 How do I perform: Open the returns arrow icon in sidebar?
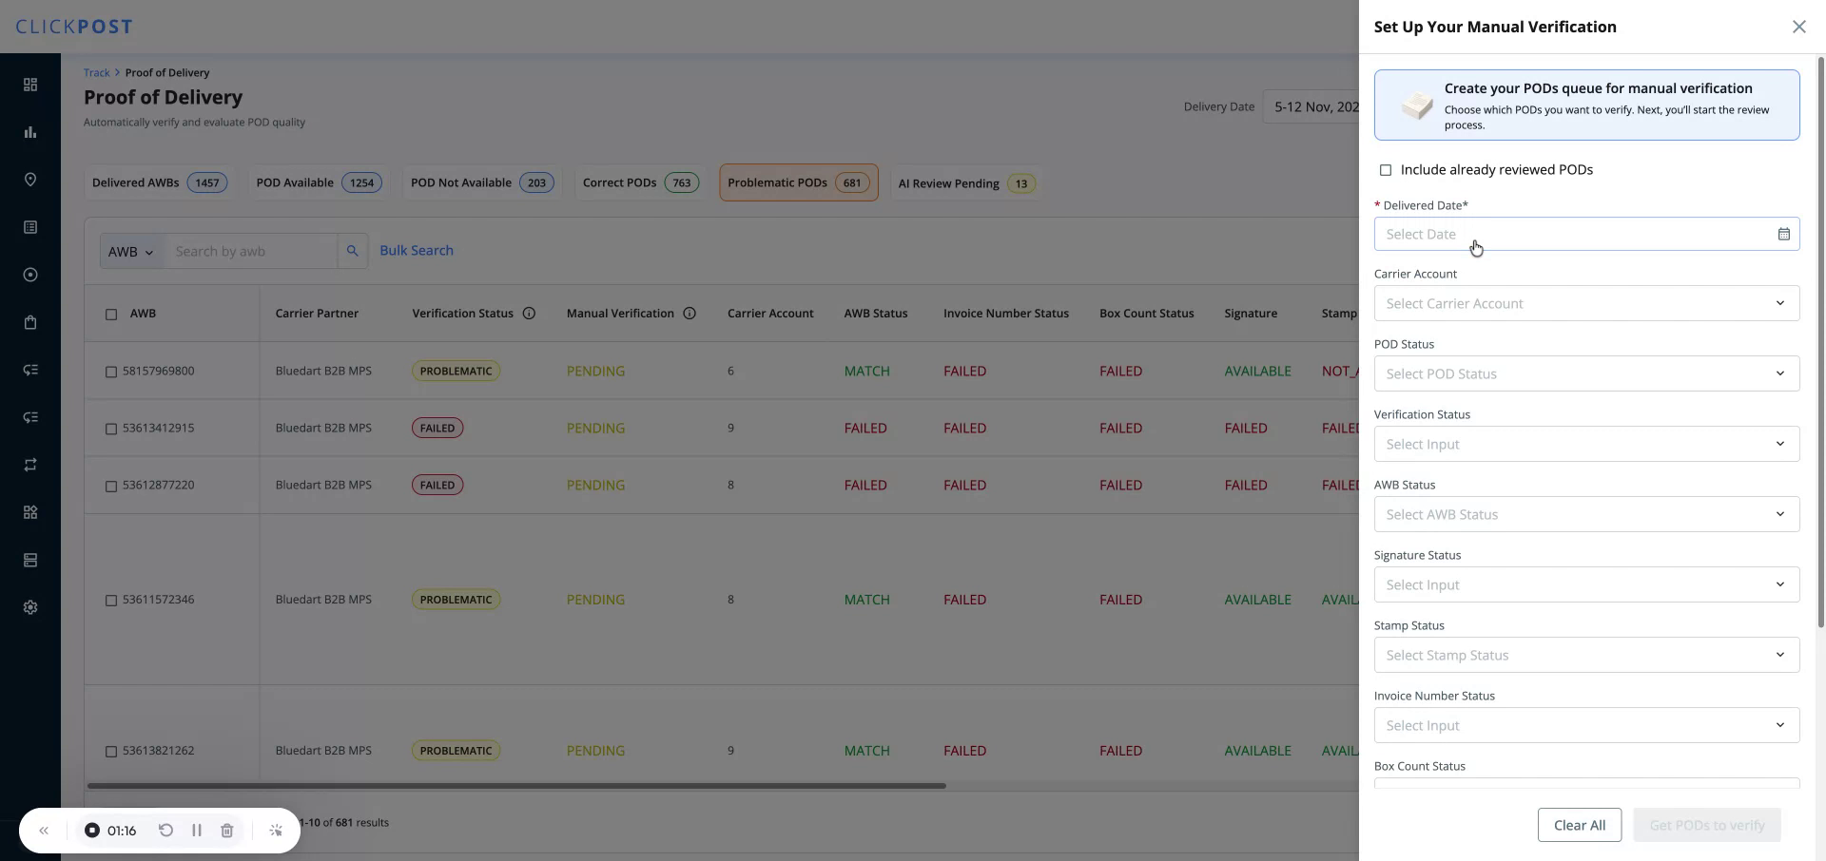point(30,465)
